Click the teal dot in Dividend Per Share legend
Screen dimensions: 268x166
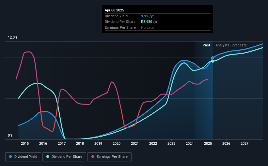click(x=48, y=157)
